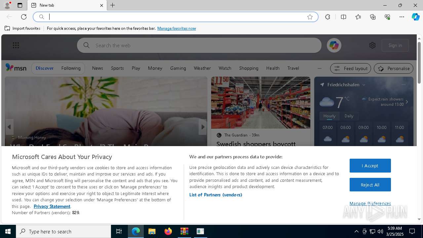This screenshot has width=423, height=238.
Task: Open File Explorer from taskbar
Action: coord(152,231)
